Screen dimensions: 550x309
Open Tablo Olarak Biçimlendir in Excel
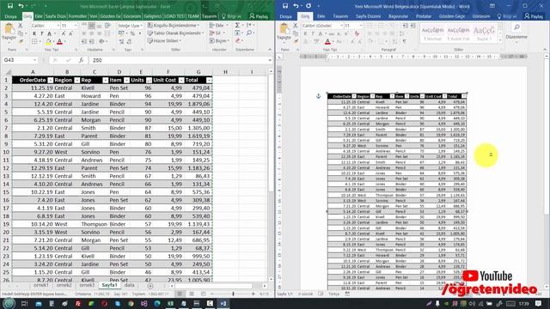point(175,33)
